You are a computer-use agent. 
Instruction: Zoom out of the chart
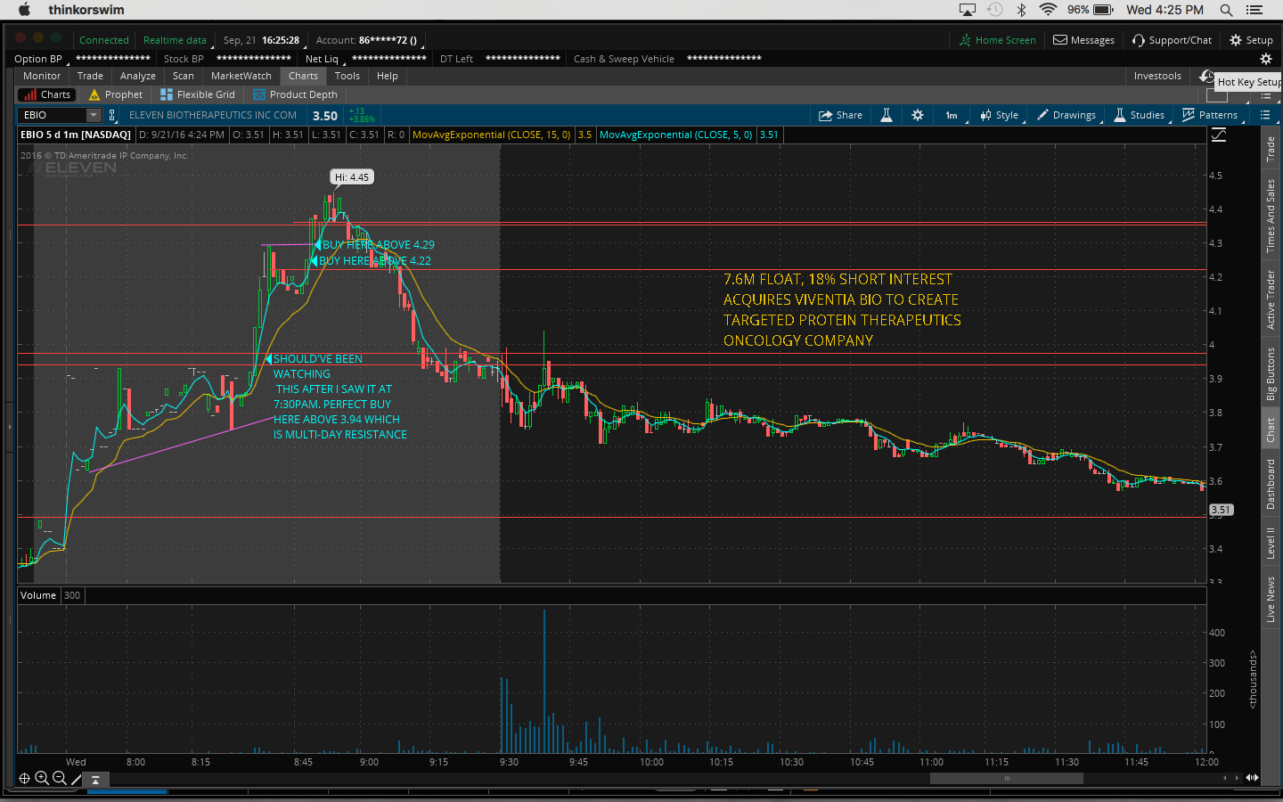tap(60, 778)
